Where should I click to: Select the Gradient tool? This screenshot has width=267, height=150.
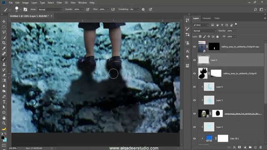coord(4,80)
